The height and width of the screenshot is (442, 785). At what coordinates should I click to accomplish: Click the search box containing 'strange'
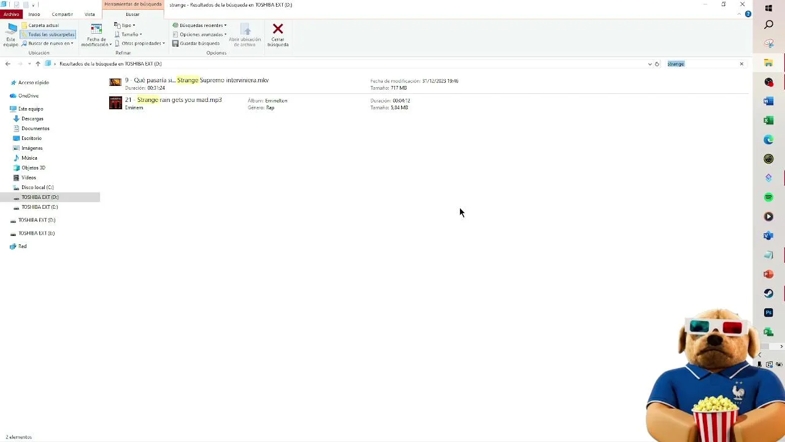click(x=701, y=64)
